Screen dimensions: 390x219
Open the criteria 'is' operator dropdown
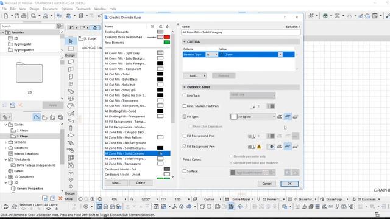(211, 54)
